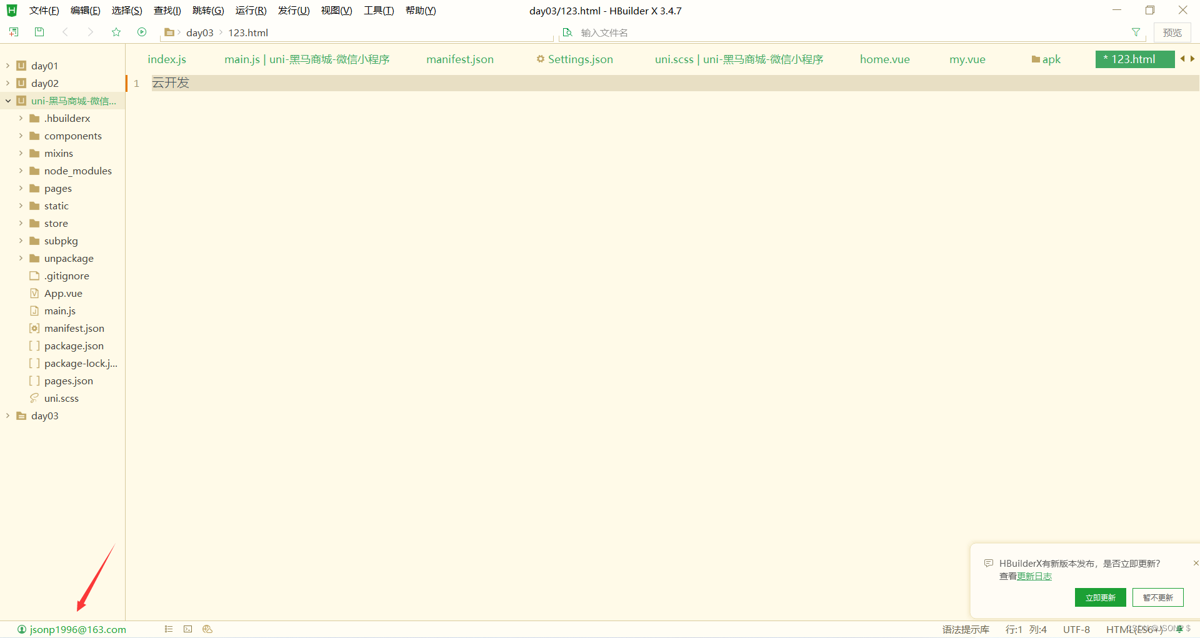
Task: Click the 预览 button
Action: [x=1172, y=32]
